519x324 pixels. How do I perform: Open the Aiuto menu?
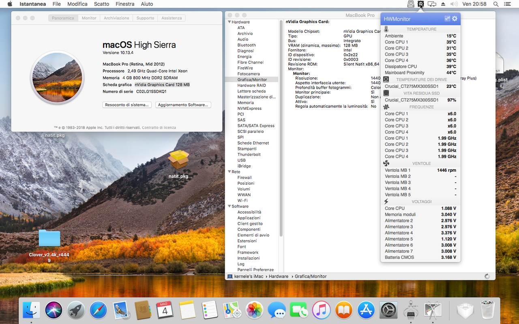click(147, 4)
